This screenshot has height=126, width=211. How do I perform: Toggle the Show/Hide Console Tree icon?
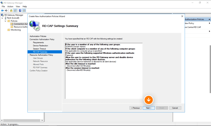(x=15, y=10)
